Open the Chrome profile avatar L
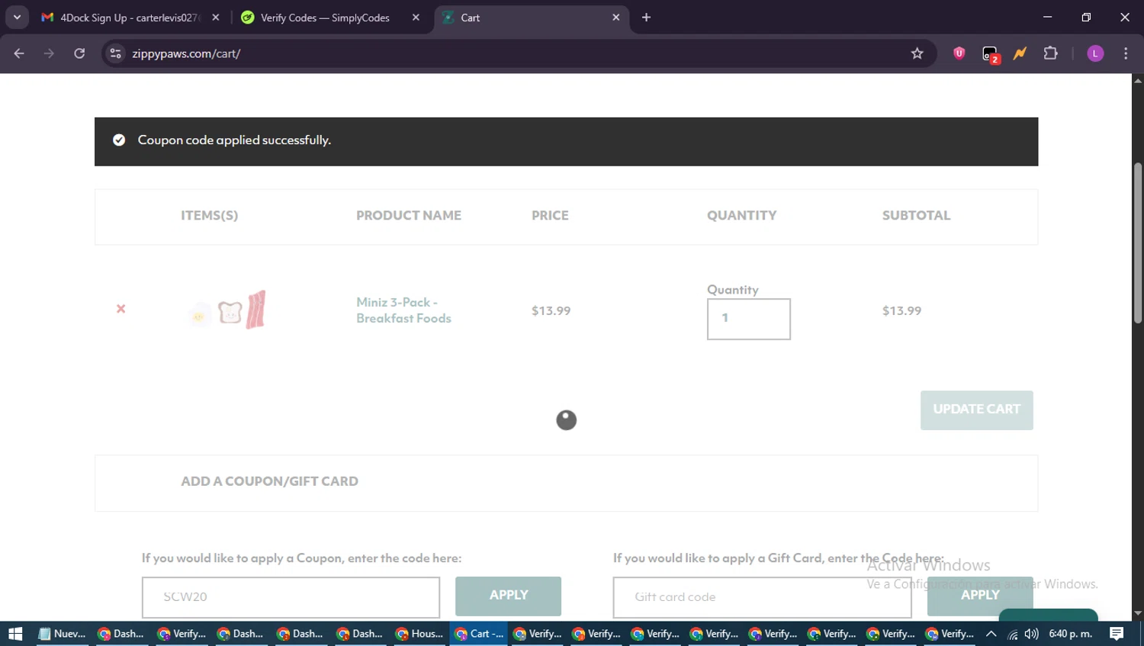 tap(1095, 53)
